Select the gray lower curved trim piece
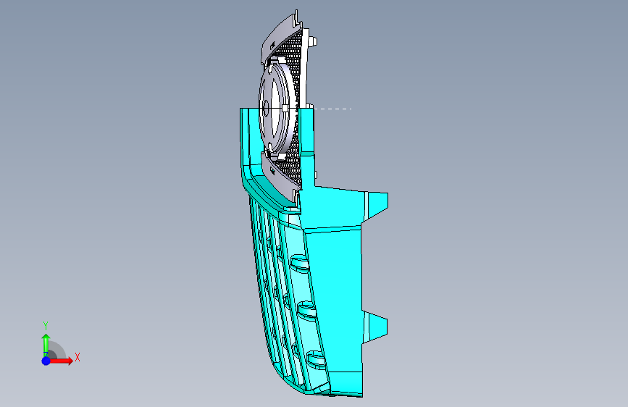The width and height of the screenshot is (628, 407). point(281,179)
